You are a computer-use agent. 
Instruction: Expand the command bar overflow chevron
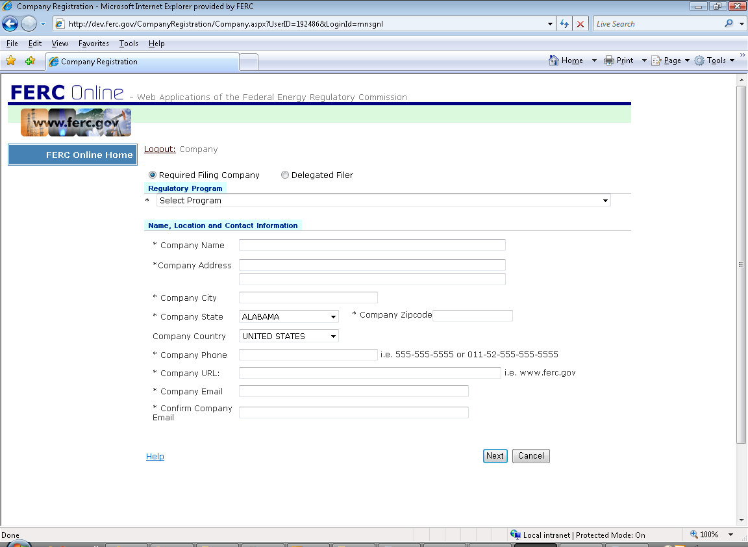[742, 55]
